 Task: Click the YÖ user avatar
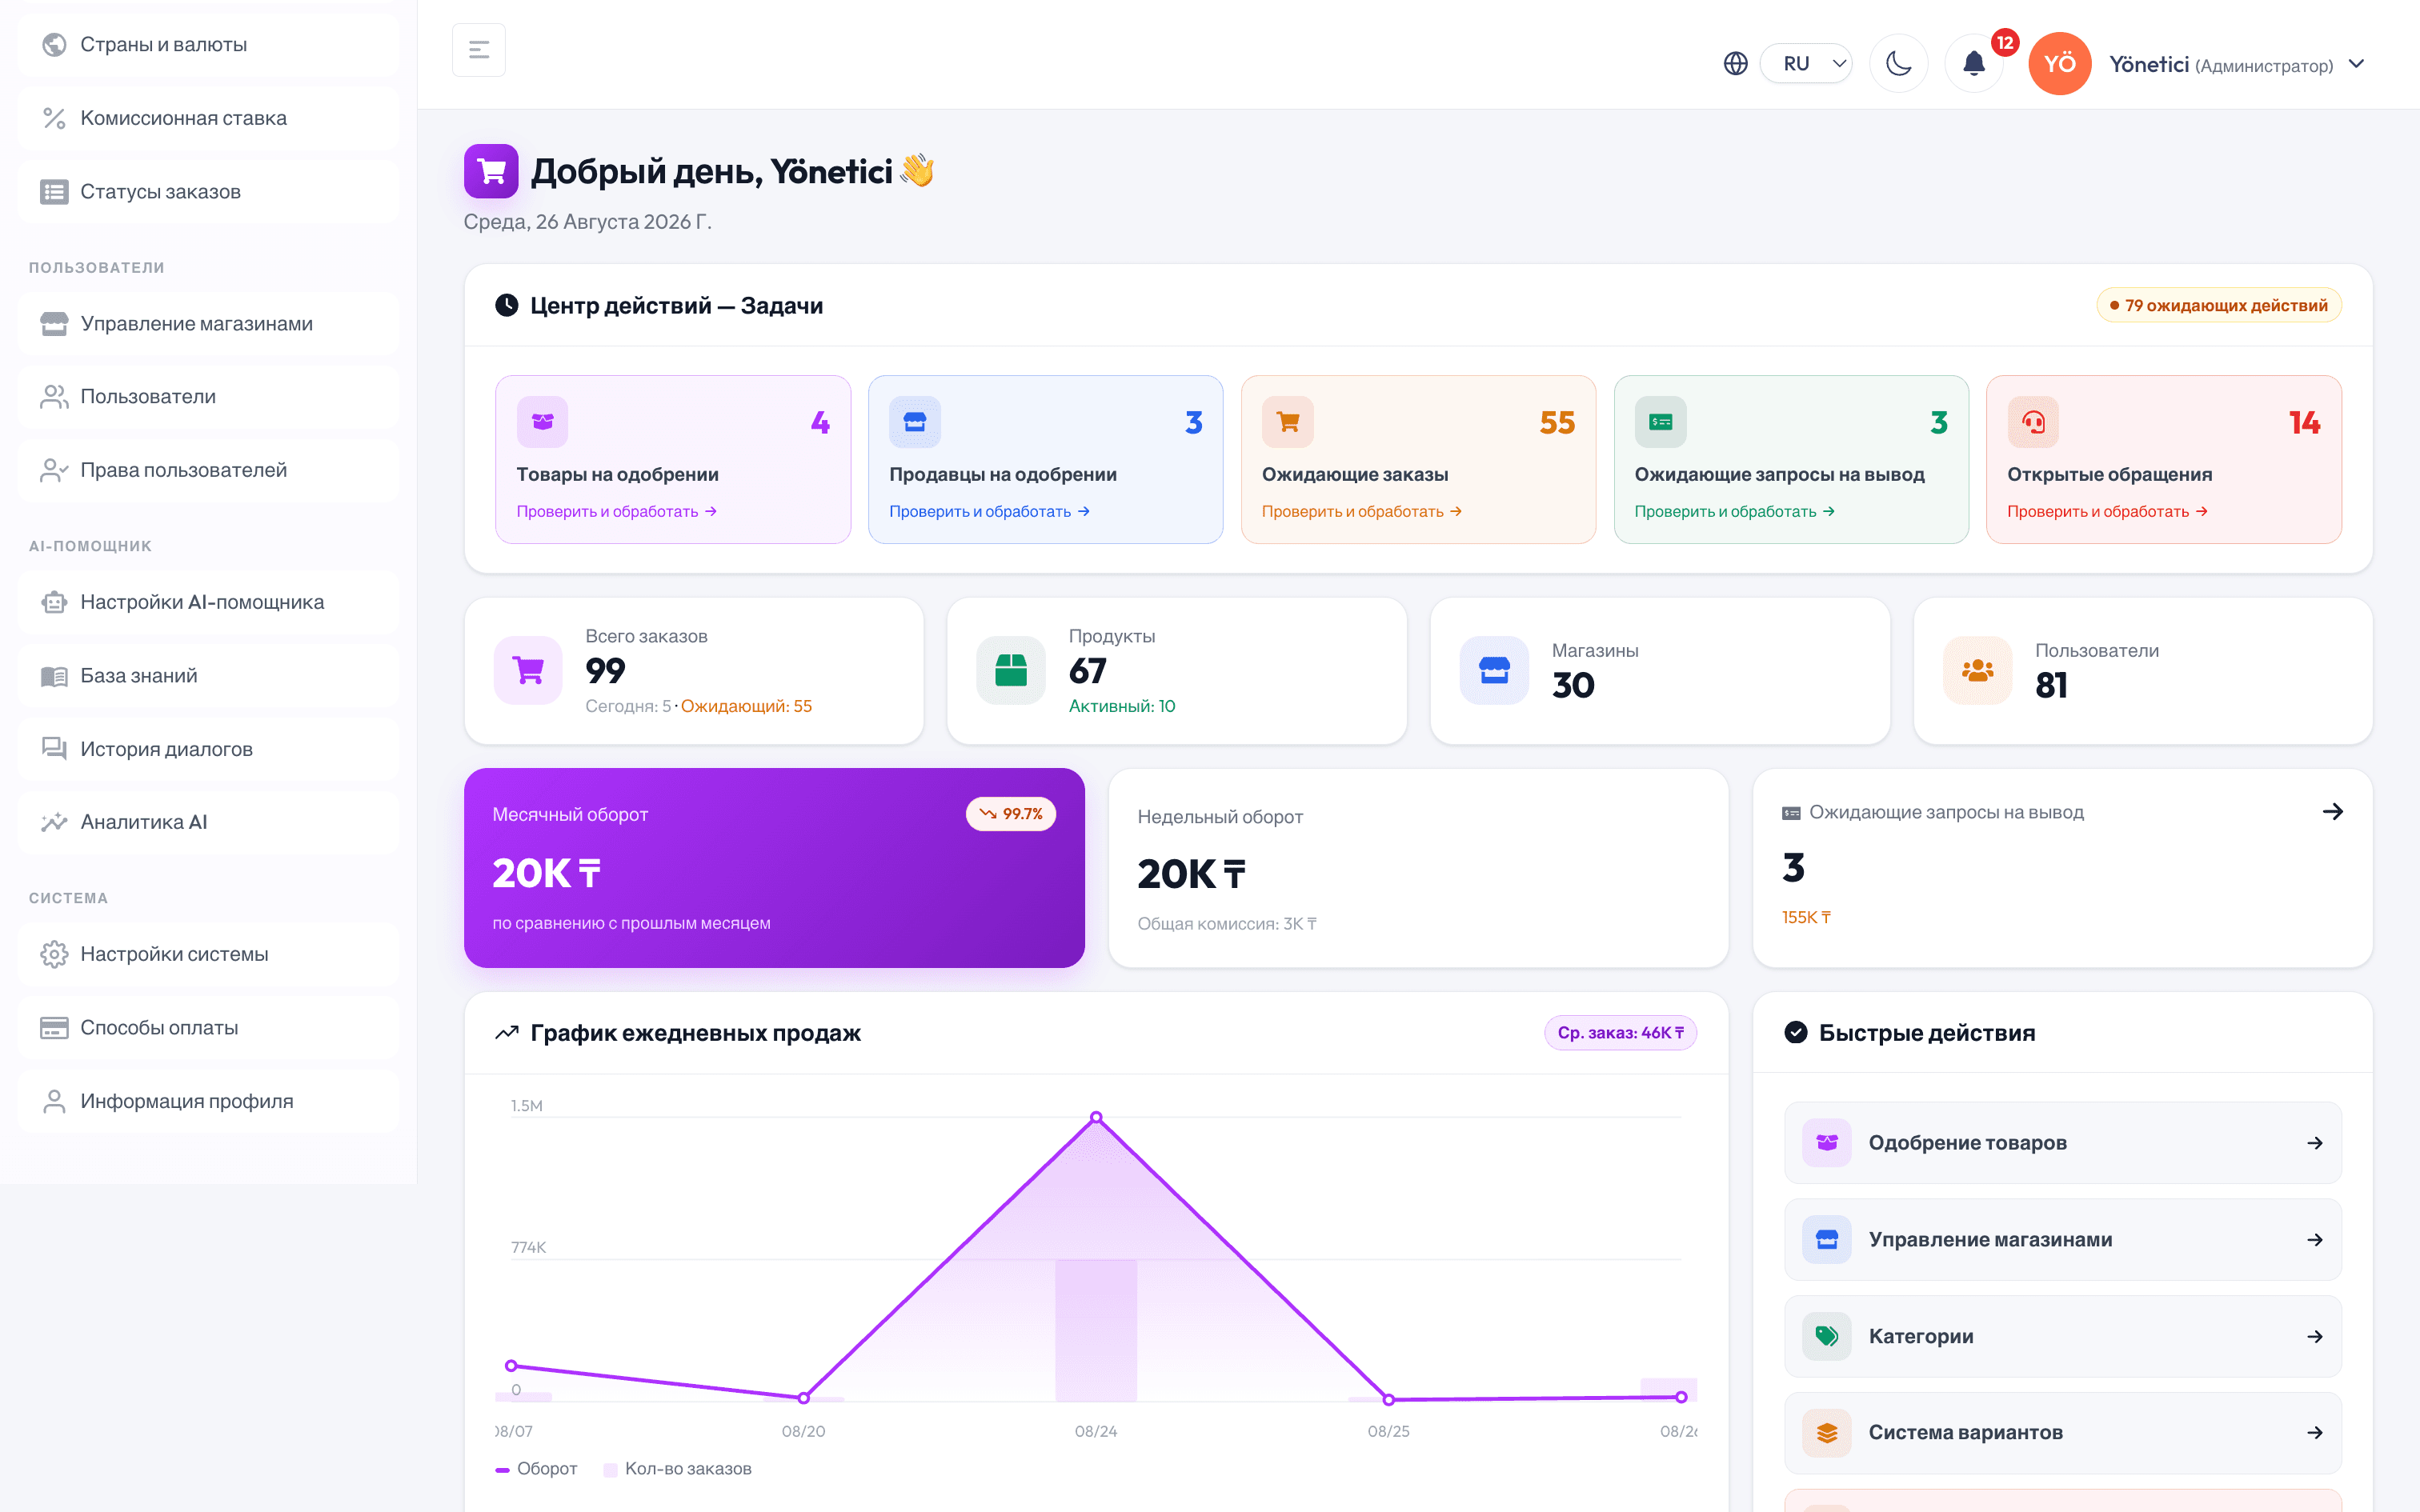tap(2059, 64)
